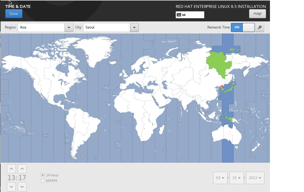Image resolution: width=304 pixels, height=192 pixels.
Task: Decrease hours with down arrow
Action: pos(11,186)
